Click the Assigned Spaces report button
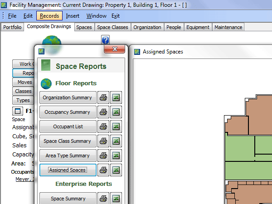This screenshot has height=204, width=272. tap(68, 170)
